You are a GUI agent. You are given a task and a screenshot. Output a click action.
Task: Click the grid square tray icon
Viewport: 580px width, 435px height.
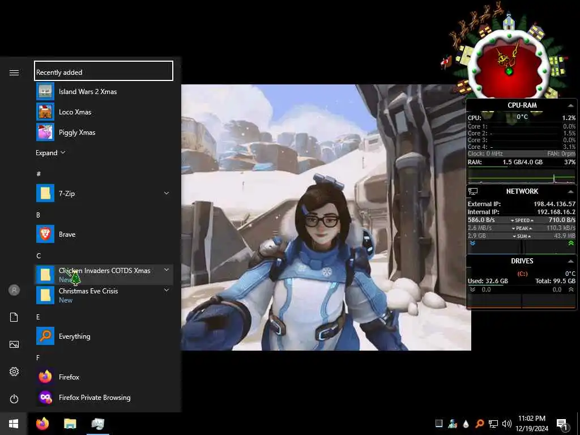coord(439,423)
